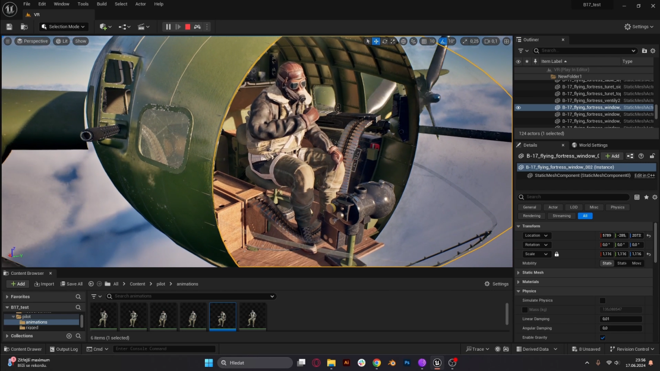Screen dimensions: 660x371
Task: Click the Details help question mark icon
Action: click(x=641, y=156)
